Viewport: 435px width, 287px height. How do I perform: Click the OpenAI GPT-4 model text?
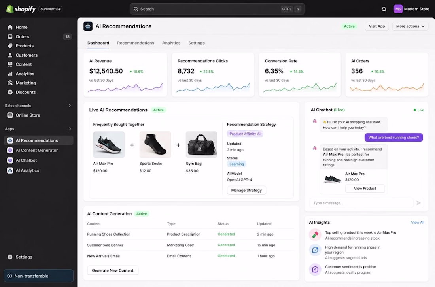point(239,180)
